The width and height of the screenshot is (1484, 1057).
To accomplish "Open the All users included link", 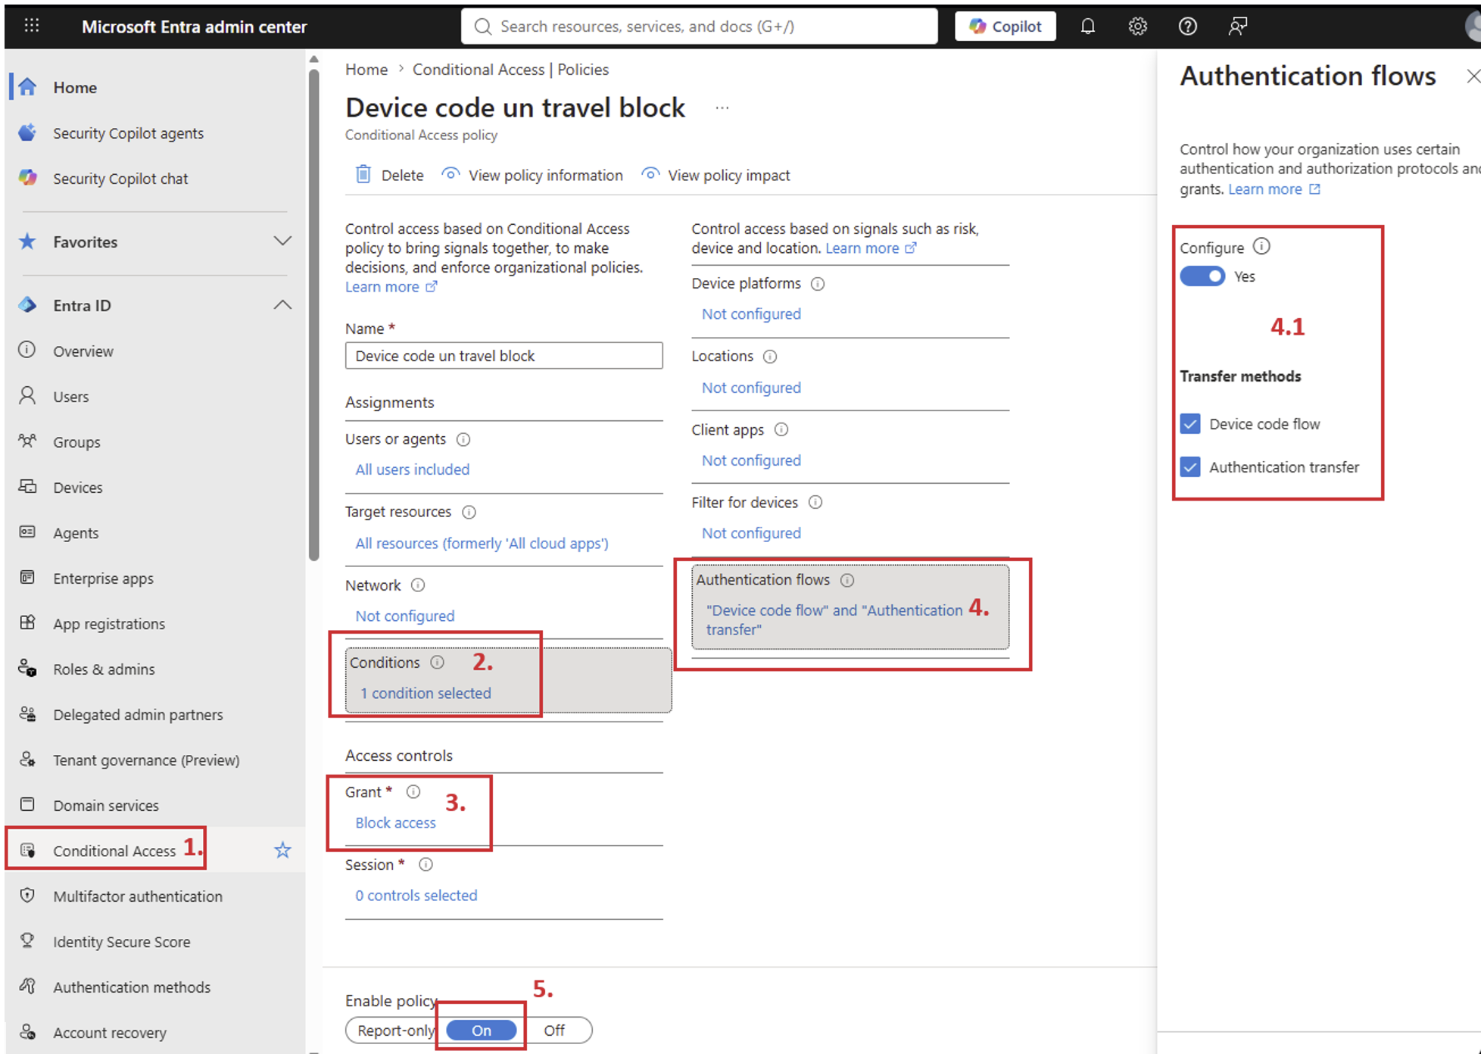I will (x=413, y=469).
